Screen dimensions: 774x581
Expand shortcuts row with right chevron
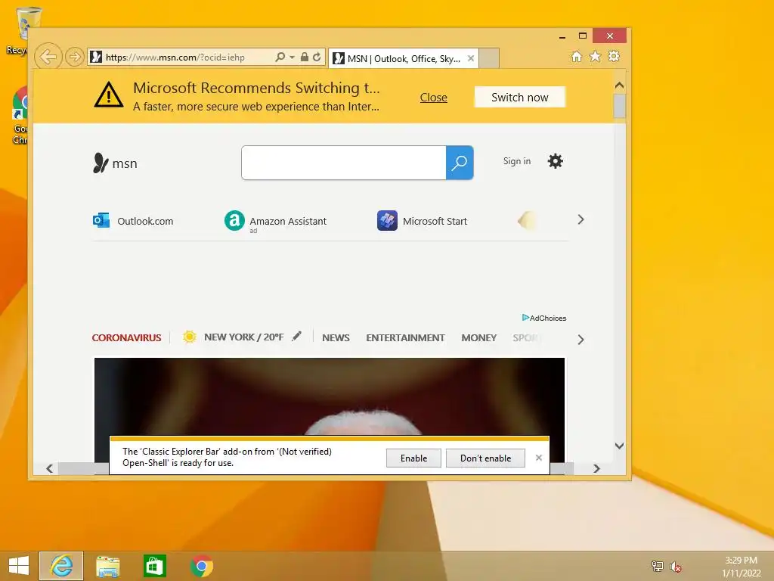(x=581, y=220)
